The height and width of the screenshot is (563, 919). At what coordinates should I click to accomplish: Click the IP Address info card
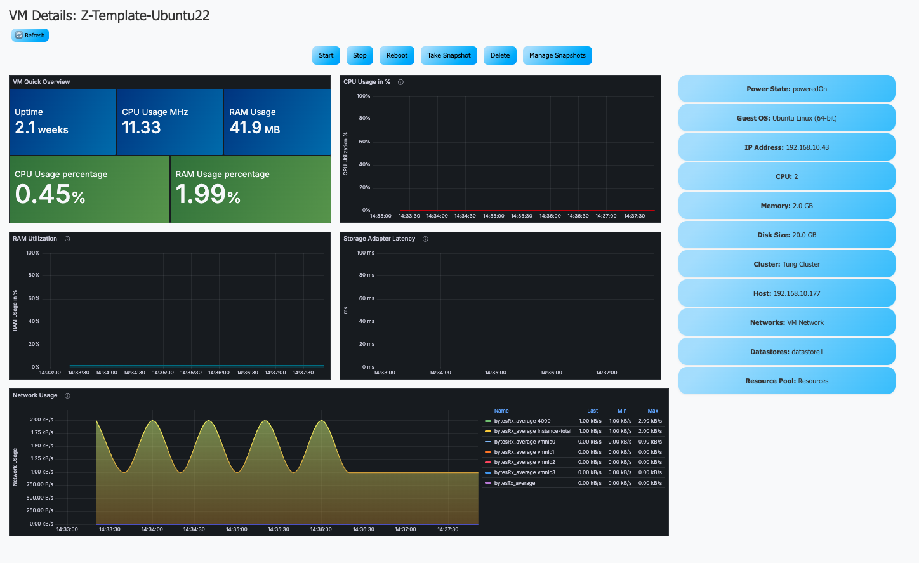click(786, 147)
